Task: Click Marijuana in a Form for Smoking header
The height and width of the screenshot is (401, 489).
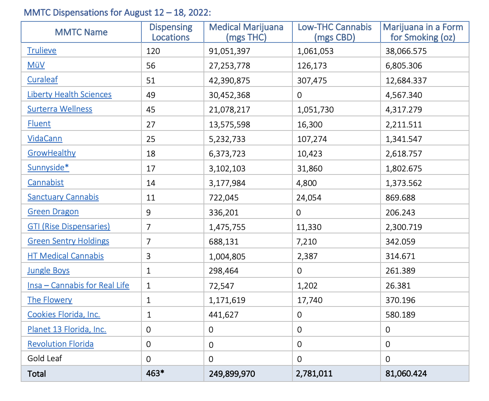Action: point(423,32)
